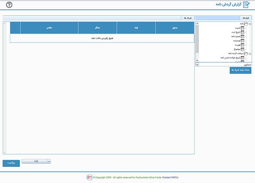255x183 pixels.
Task: Collapse the نامه tree node
Action: (x=250, y=24)
